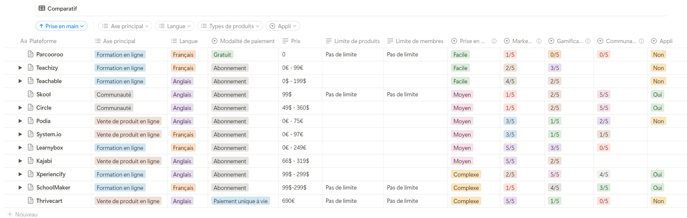Open the Appli filter dropdown
The width and height of the screenshot is (687, 218).
coord(283,26)
